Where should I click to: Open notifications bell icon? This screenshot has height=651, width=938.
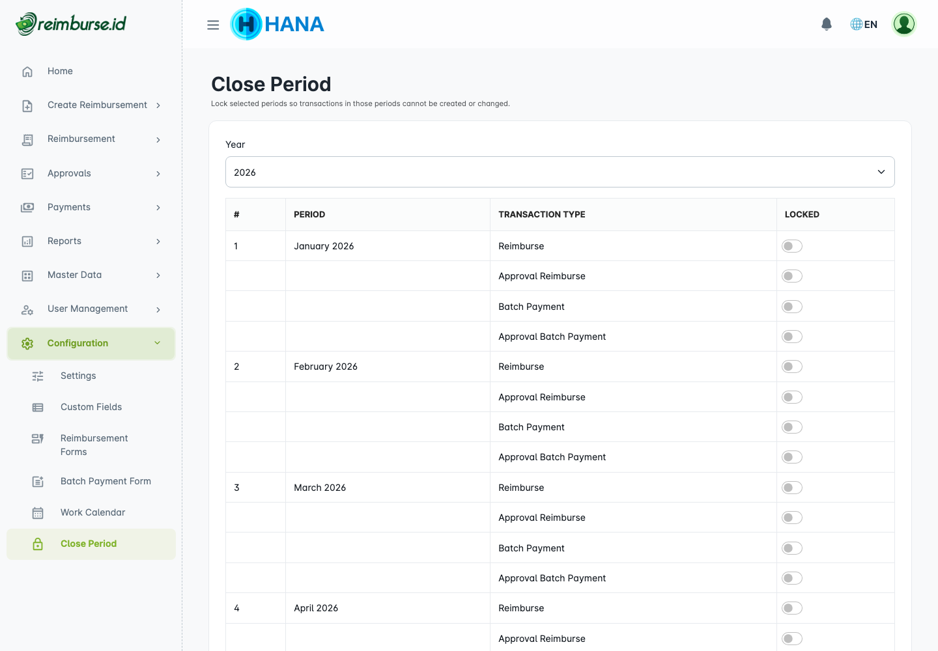pyautogui.click(x=827, y=24)
